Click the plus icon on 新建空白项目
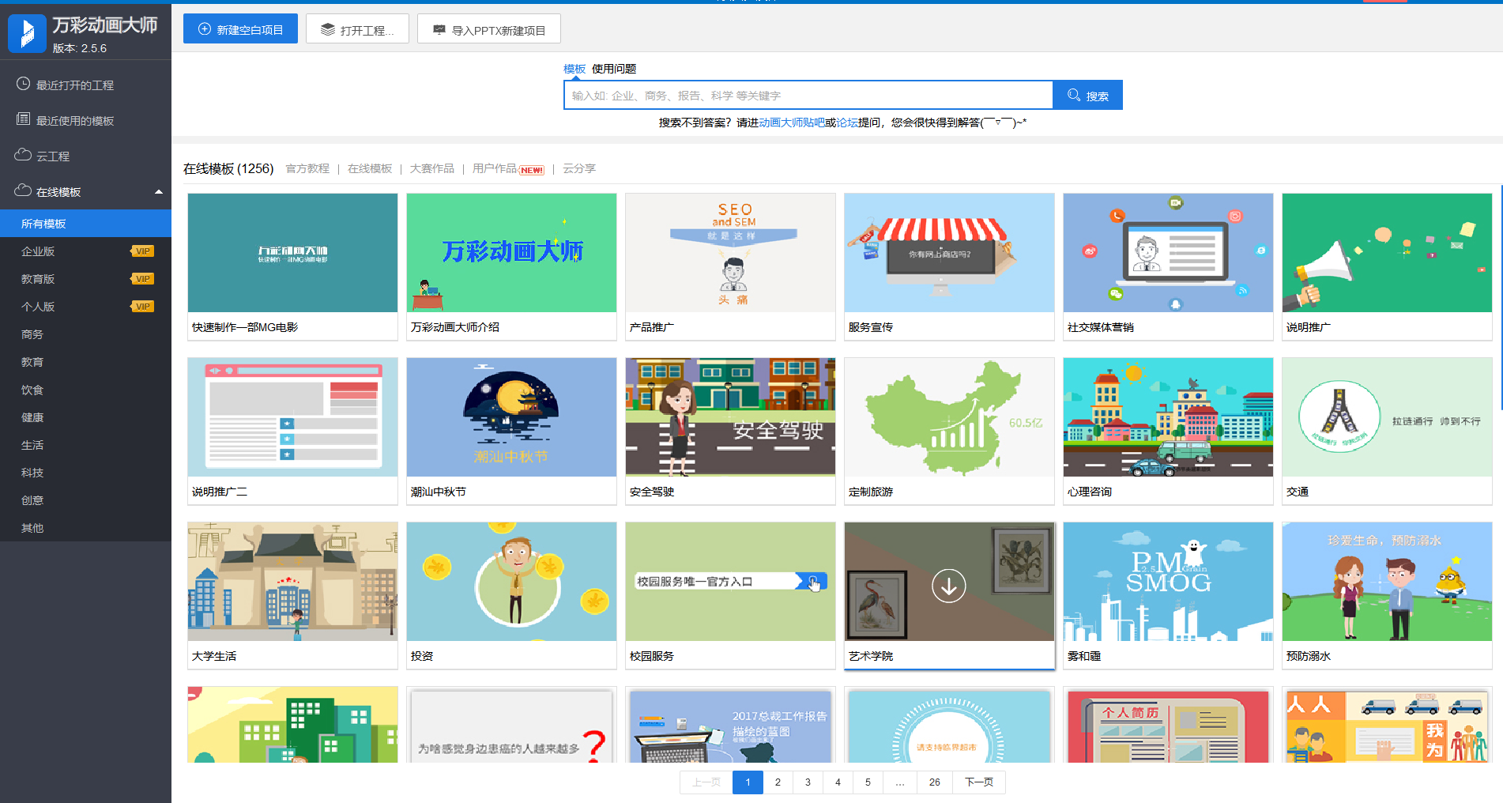The height and width of the screenshot is (803, 1503). pos(205,29)
